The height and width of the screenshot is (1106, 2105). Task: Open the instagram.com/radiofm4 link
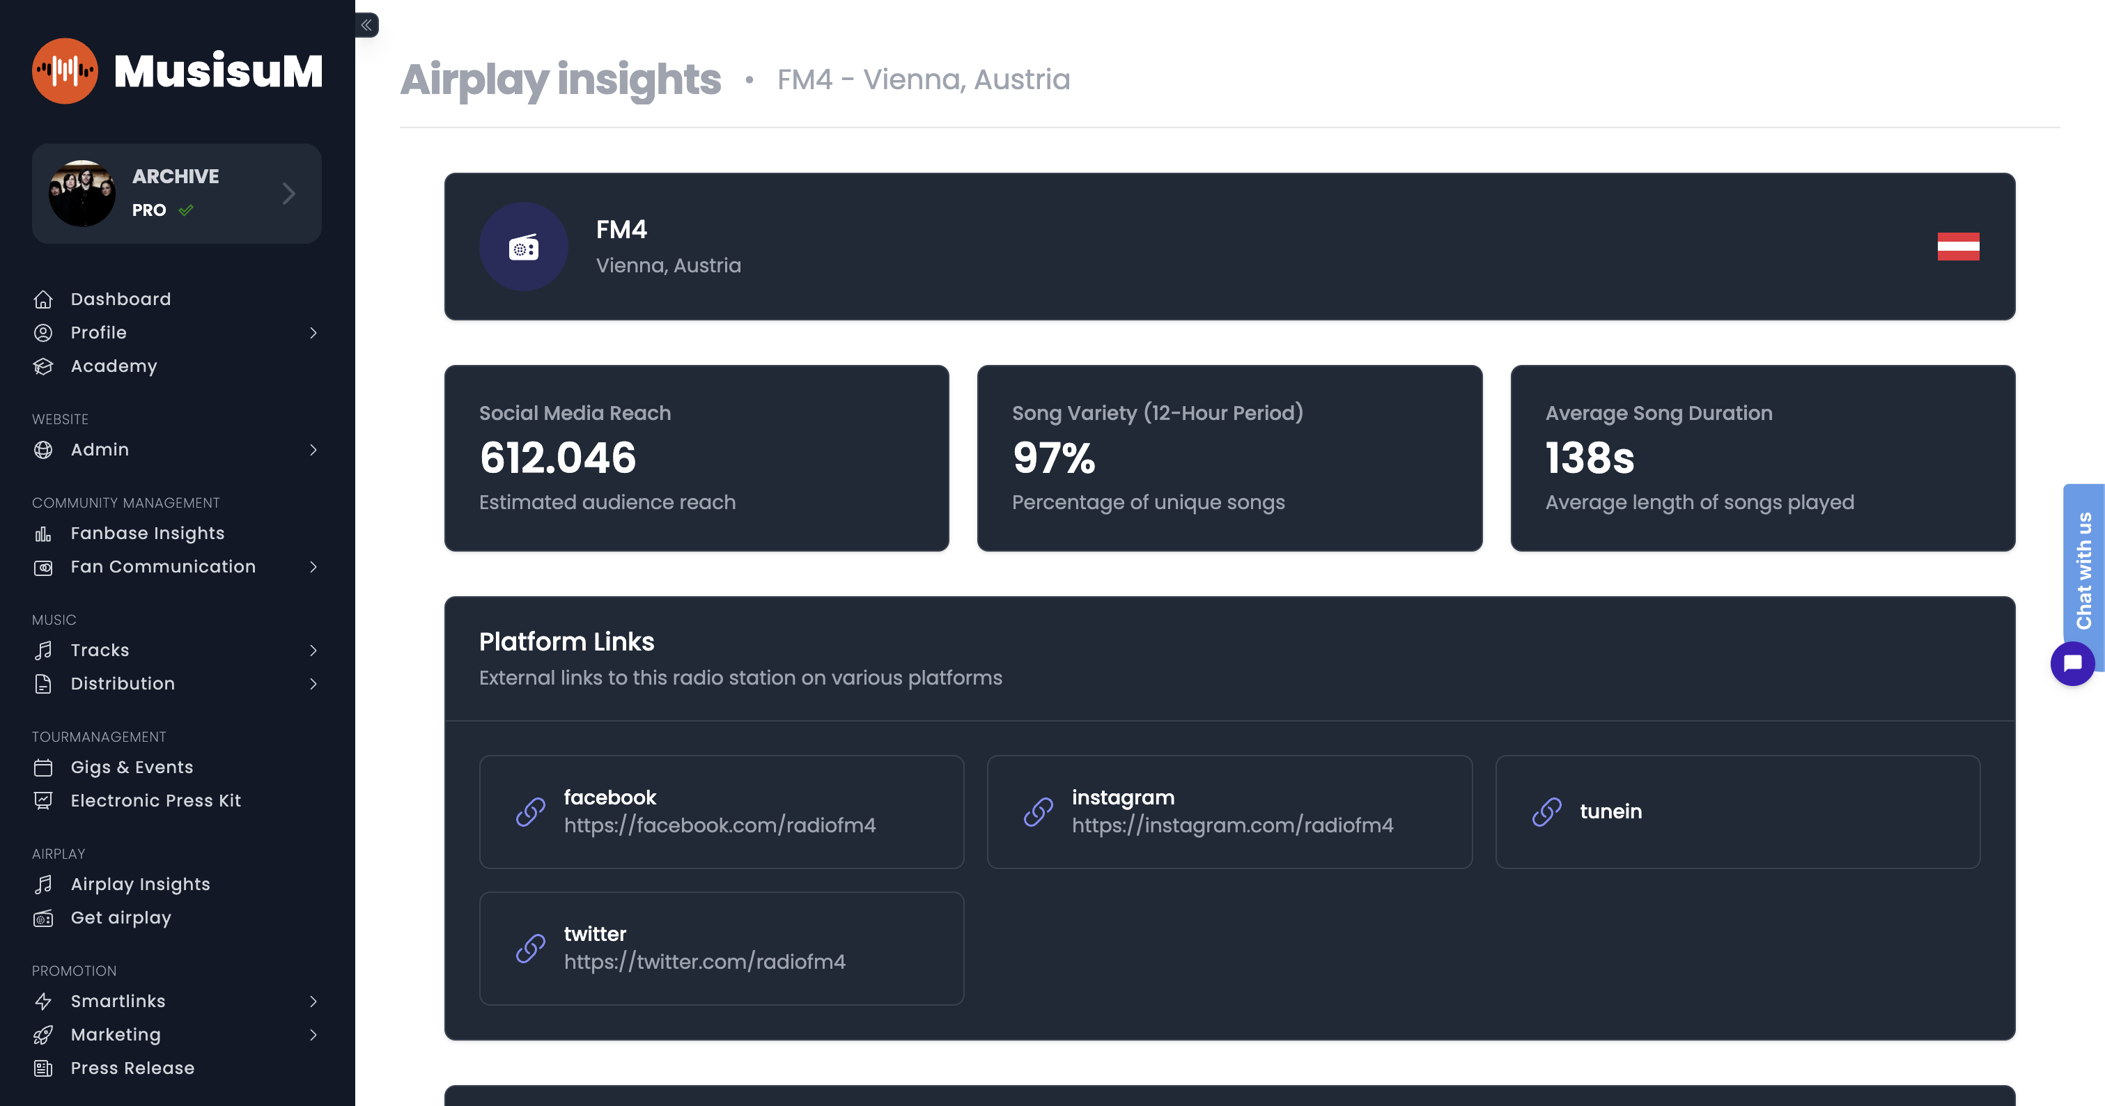[1232, 826]
